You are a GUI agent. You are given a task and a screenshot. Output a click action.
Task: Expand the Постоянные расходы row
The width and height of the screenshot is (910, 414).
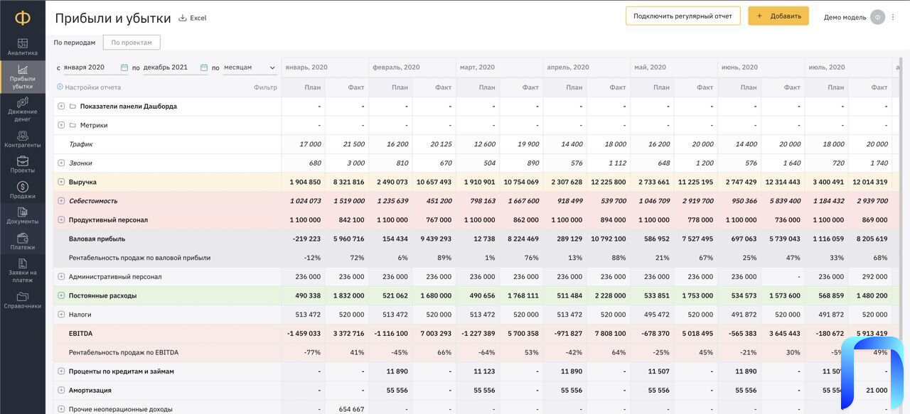point(61,295)
